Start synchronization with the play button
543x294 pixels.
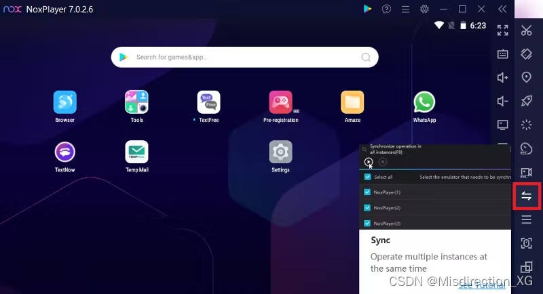coord(369,162)
